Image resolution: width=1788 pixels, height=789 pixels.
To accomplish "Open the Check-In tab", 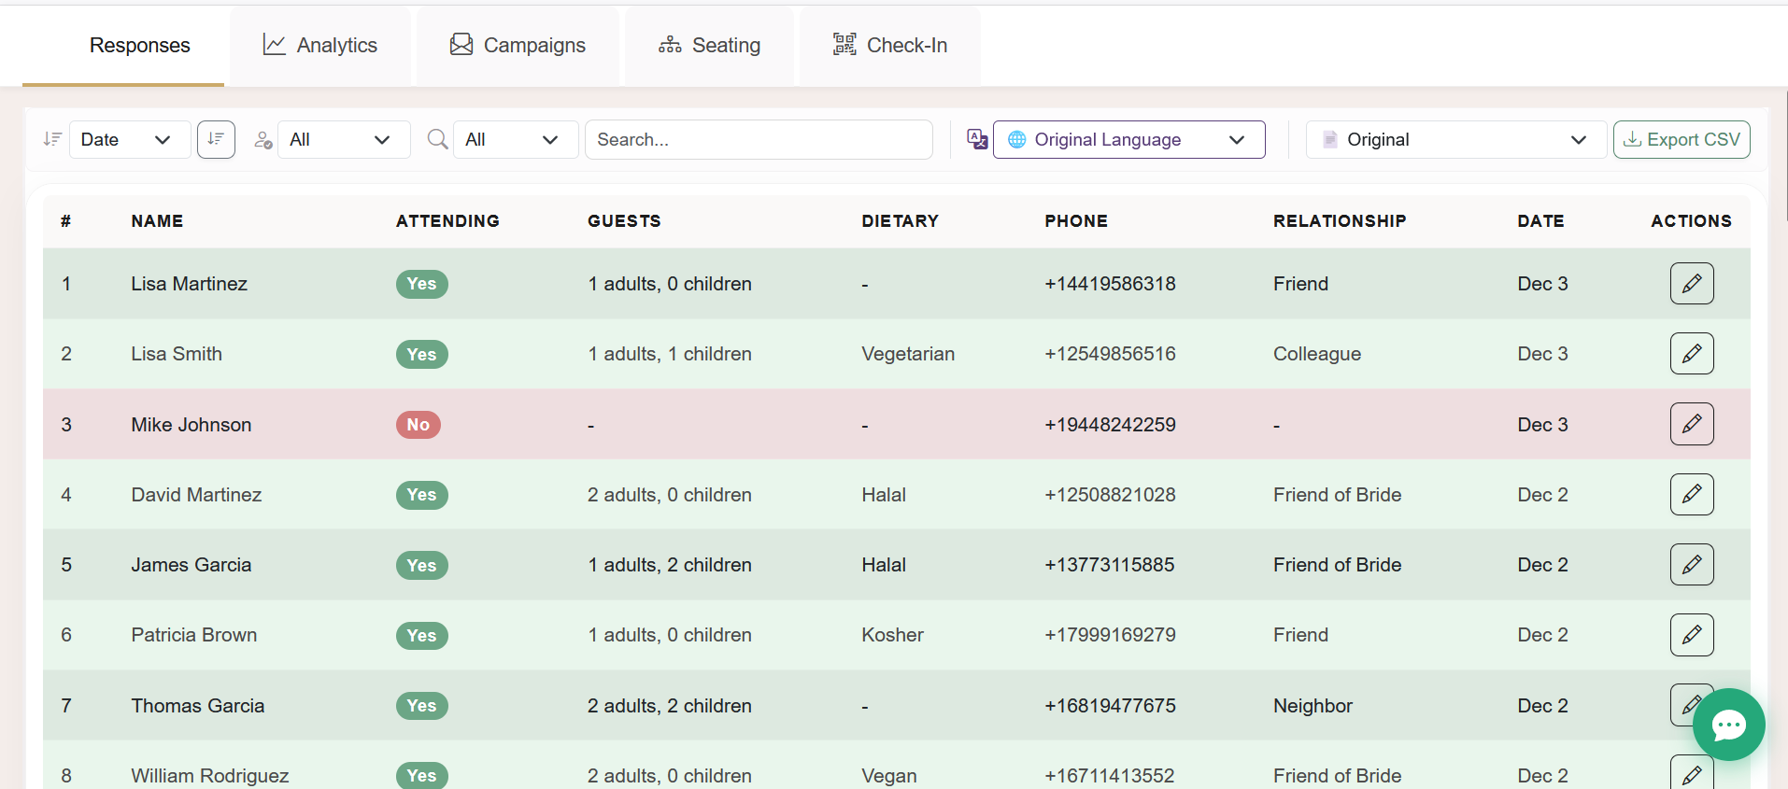I will coord(890,45).
